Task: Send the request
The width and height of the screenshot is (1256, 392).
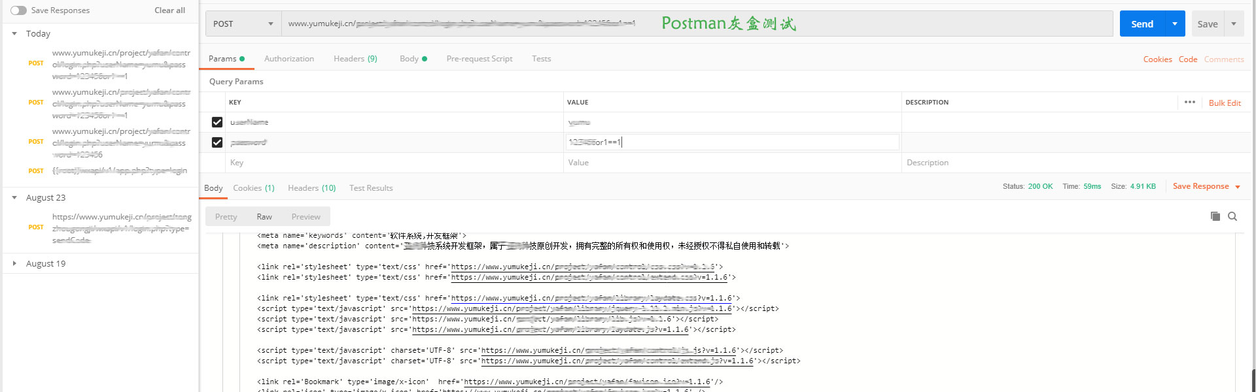Action: [x=1142, y=24]
